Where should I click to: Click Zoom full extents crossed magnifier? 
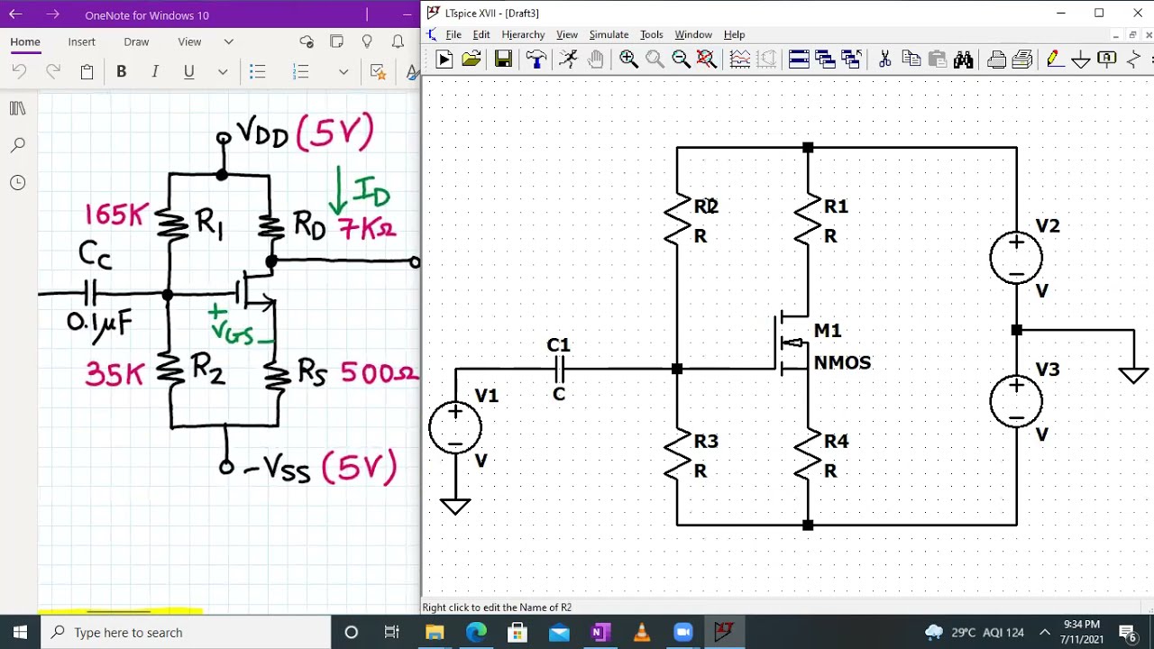click(707, 59)
